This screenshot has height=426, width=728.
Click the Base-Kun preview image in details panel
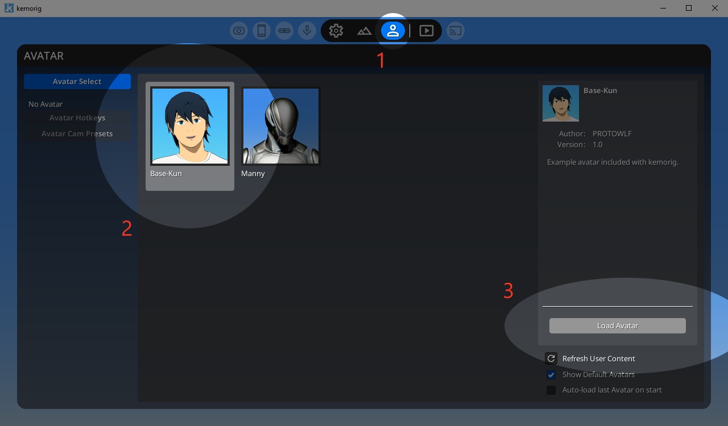coord(561,103)
